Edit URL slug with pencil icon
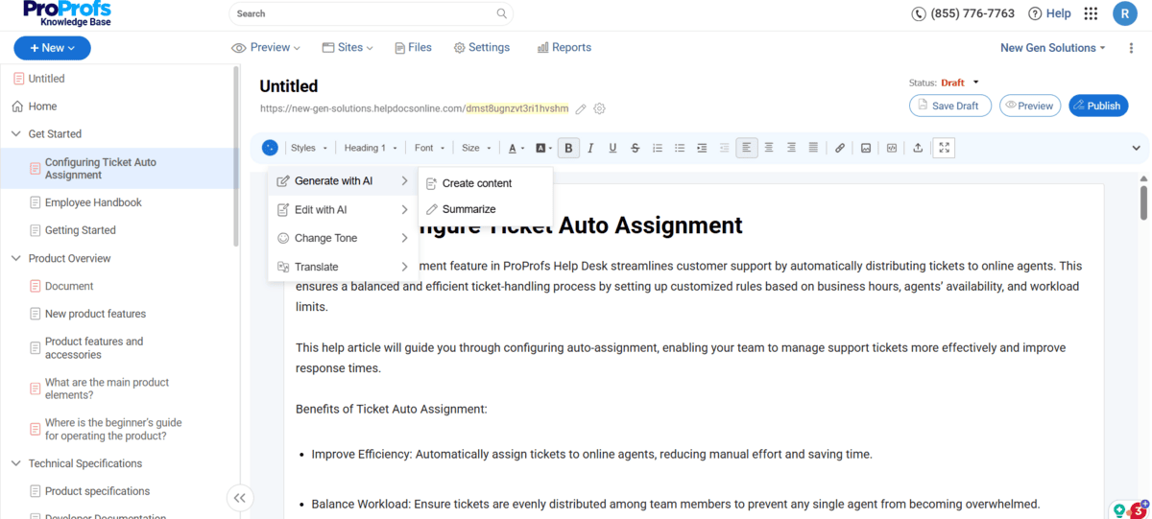Image resolution: width=1152 pixels, height=519 pixels. coord(582,109)
